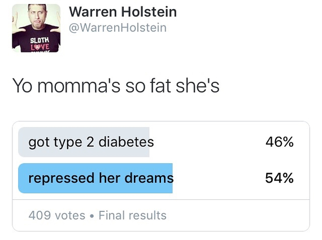The width and height of the screenshot is (322, 240).
Task: Click the 409 votes count
Action: pos(57,215)
